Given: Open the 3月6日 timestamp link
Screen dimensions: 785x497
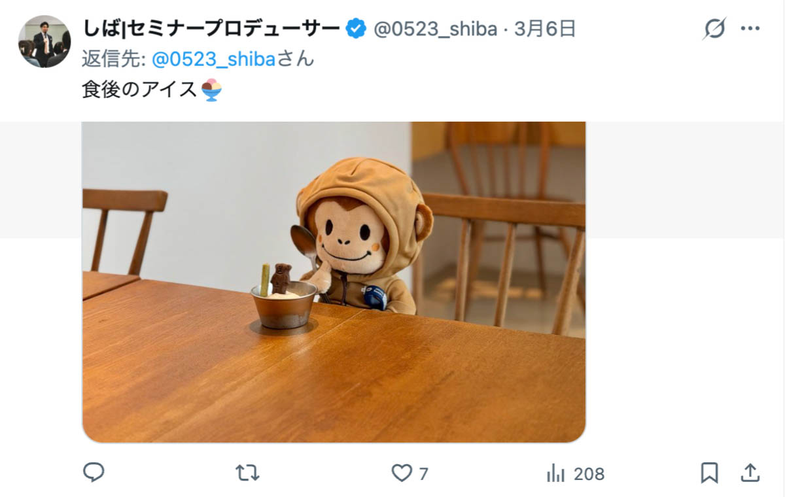Looking at the screenshot, I should [x=545, y=29].
